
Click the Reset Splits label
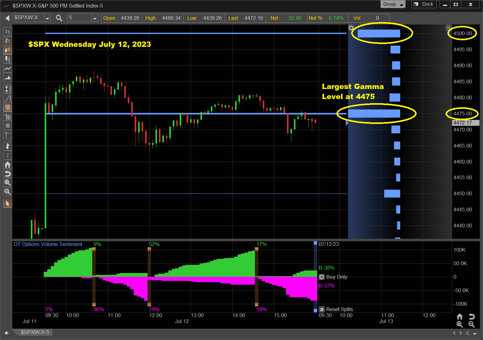click(x=340, y=309)
